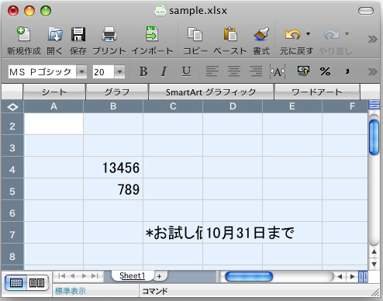The height and width of the screenshot is (301, 383).
Task: Click the horizontal scroll left arrow
Action: pyautogui.click(x=340, y=276)
